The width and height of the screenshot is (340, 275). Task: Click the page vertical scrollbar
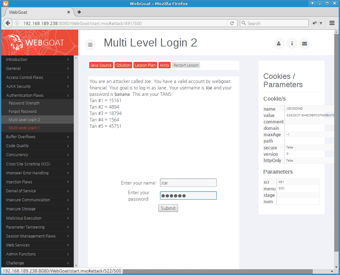[x=336, y=143]
